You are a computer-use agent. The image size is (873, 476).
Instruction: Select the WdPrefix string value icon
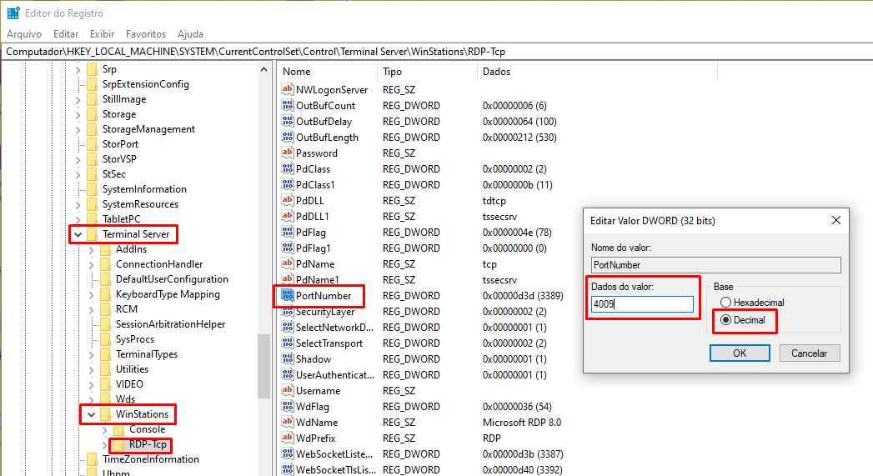[x=288, y=438]
